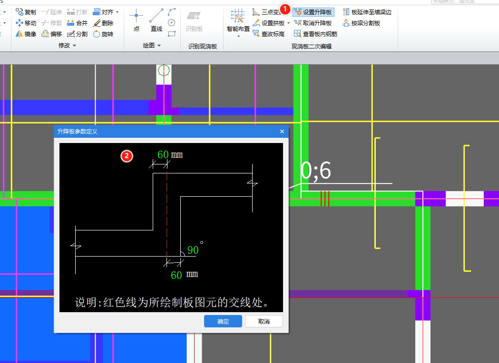This screenshot has width=499, height=363.
Task: Click the 查看板内钢筋 tool
Action: pos(316,34)
